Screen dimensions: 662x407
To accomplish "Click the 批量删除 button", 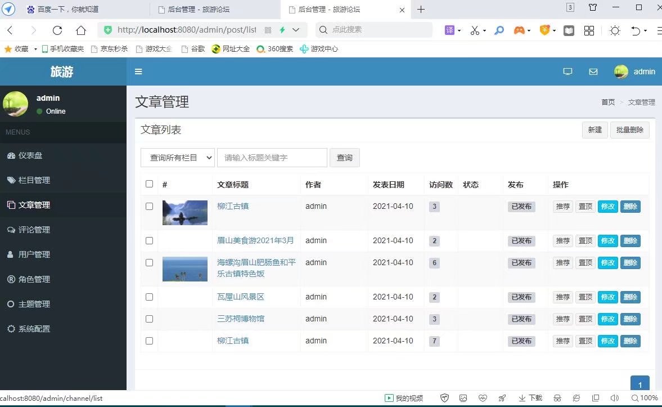I will (x=629, y=129).
